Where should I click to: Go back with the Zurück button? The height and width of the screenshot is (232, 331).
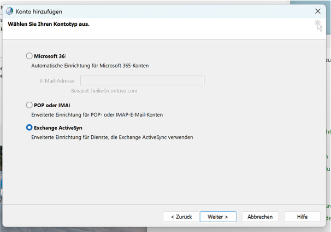[181, 217]
